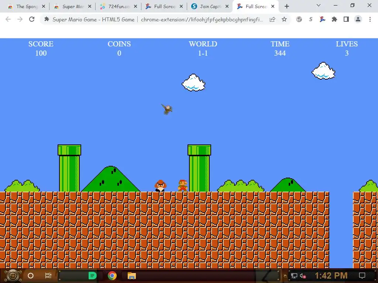Viewport: 378px width, 283px height.
Task: Click the Goomba enemy
Action: pos(160,186)
